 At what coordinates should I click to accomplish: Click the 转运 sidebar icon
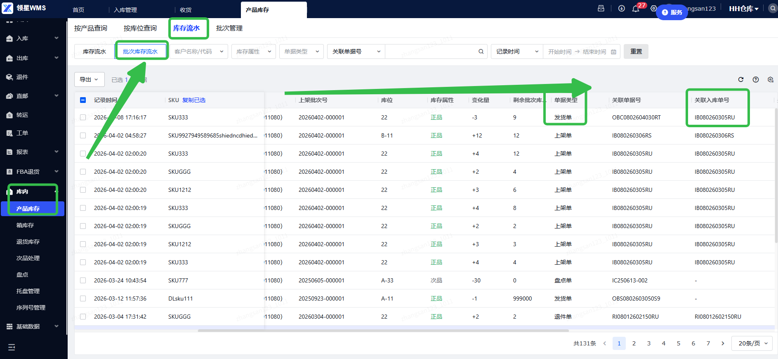click(x=9, y=115)
